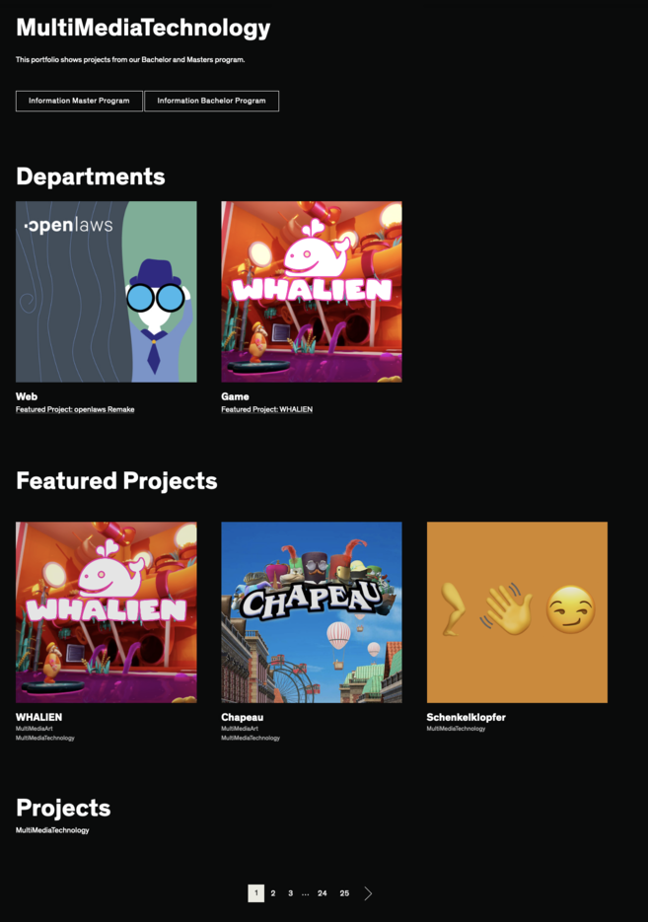Click the Schenkelklopfer project title
Screen dimensions: 648x922
(466, 717)
